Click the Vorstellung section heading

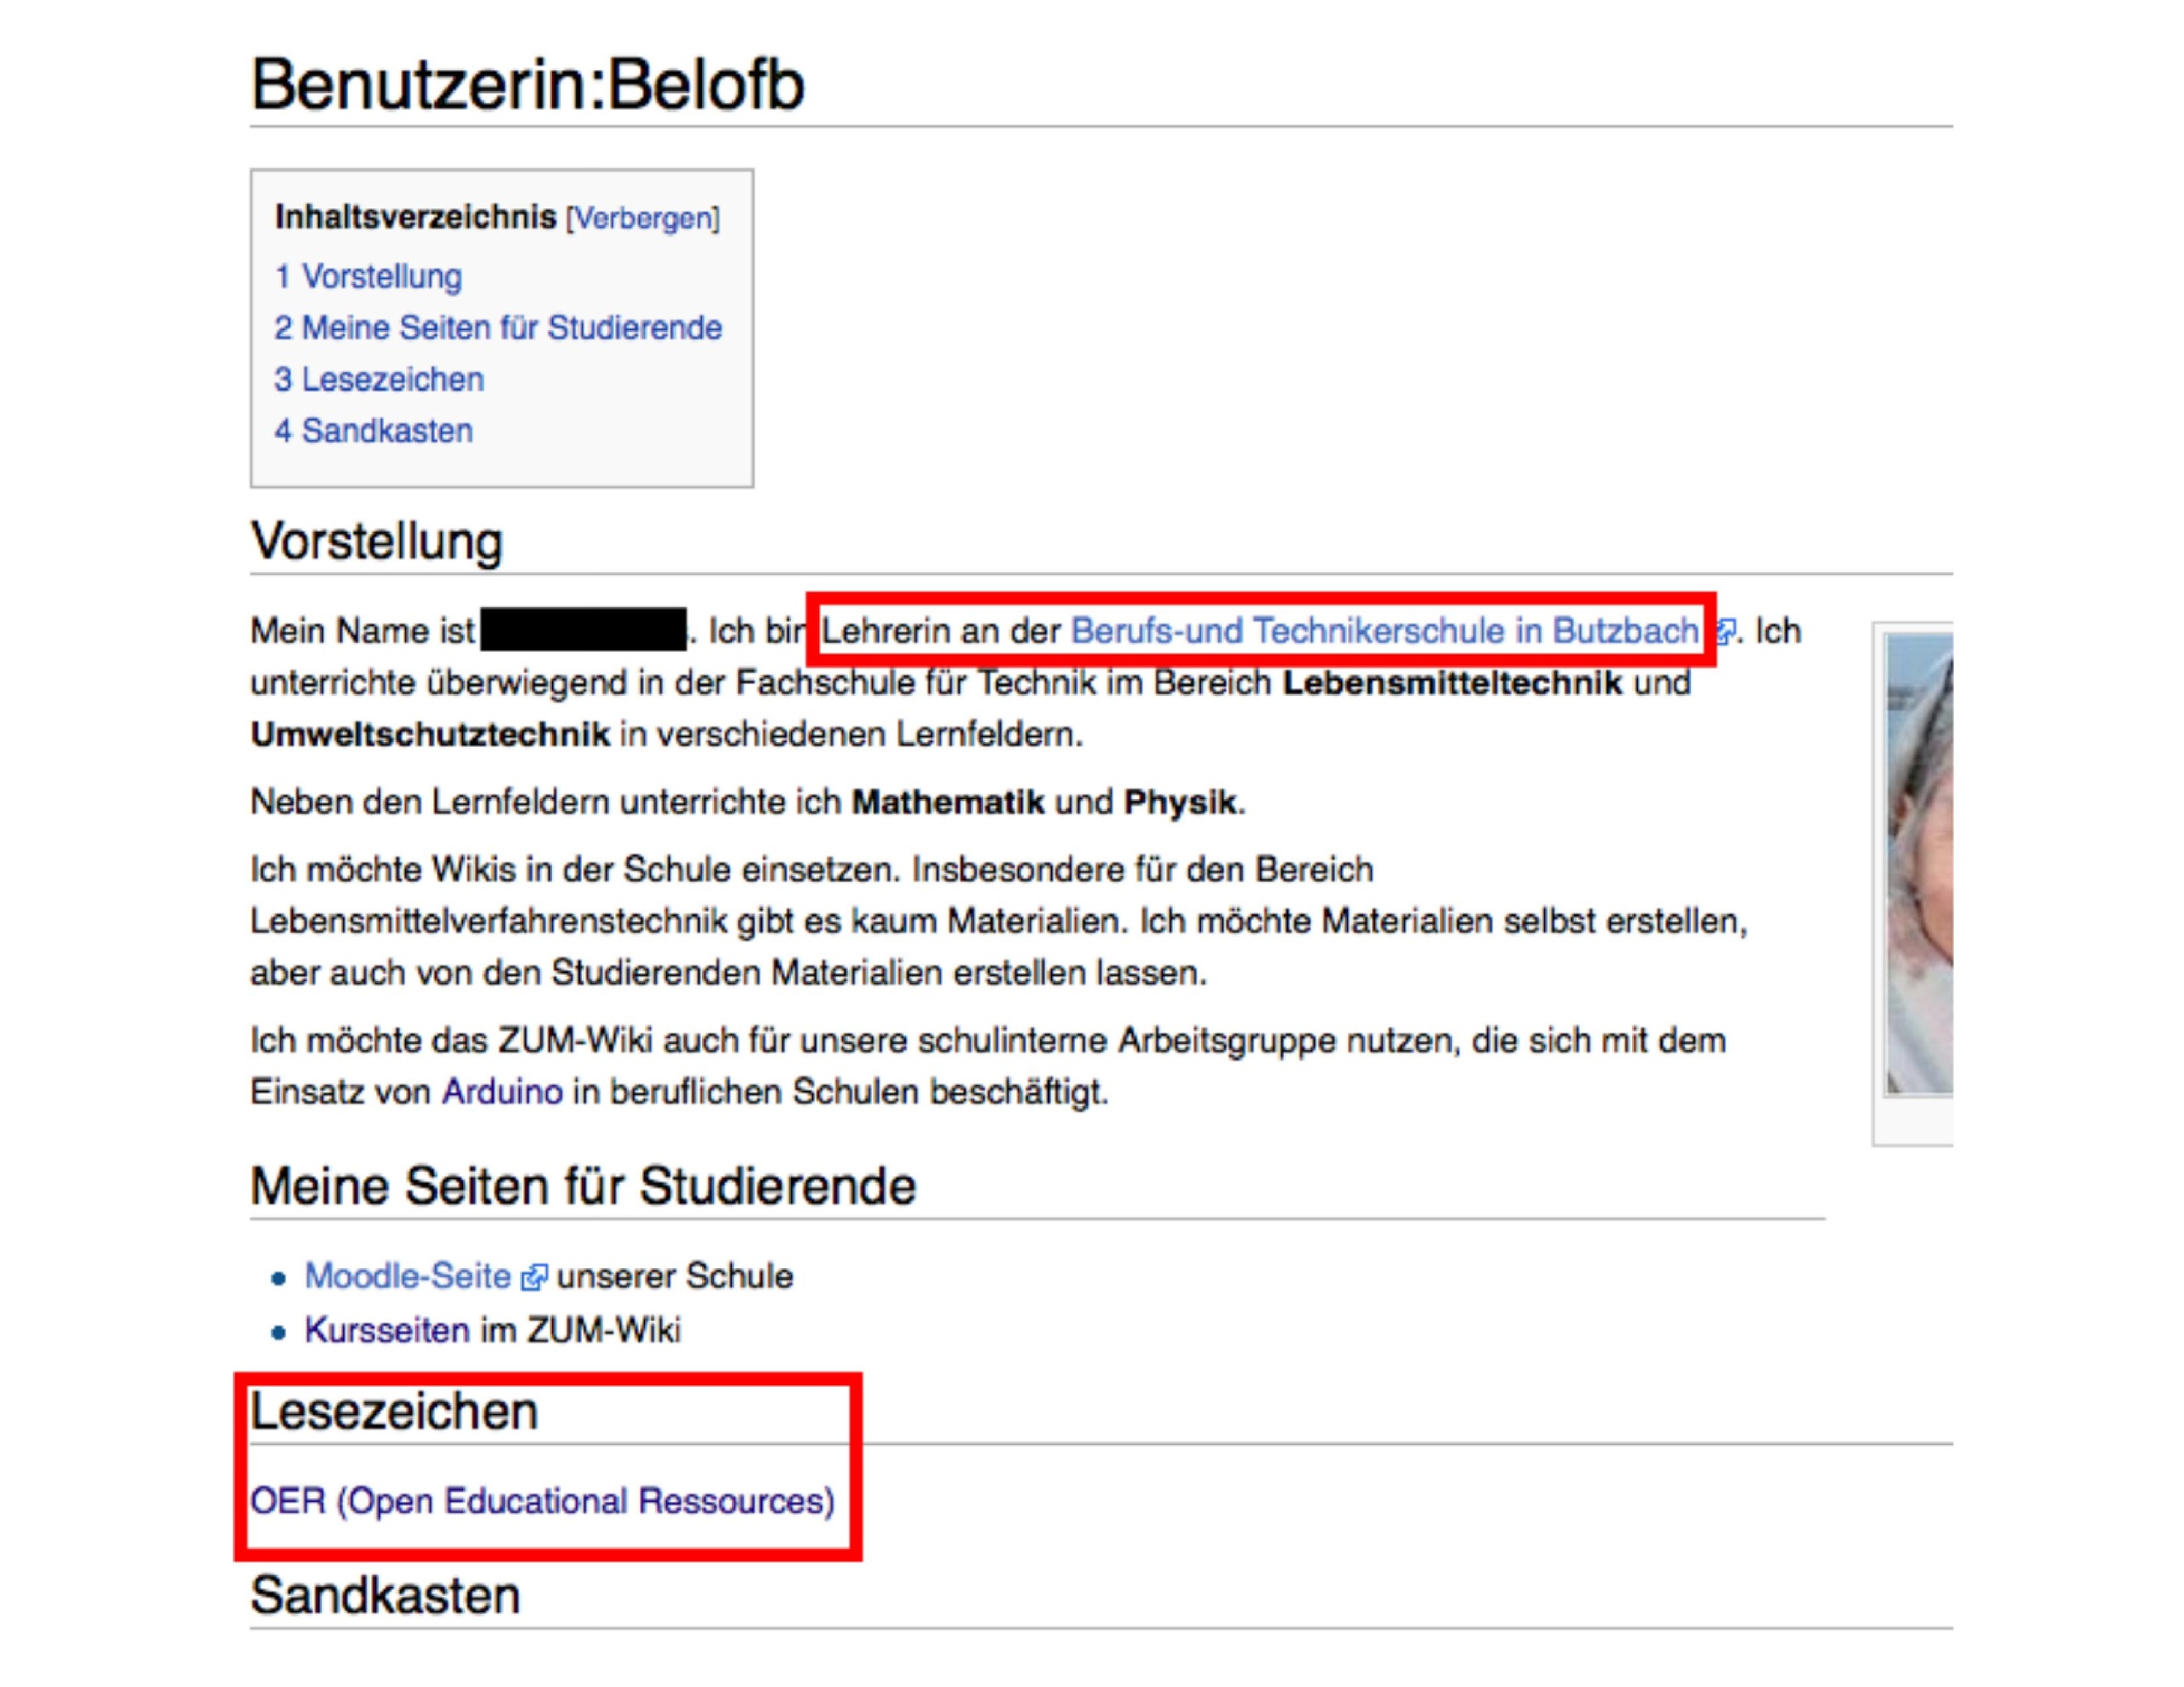point(376,541)
